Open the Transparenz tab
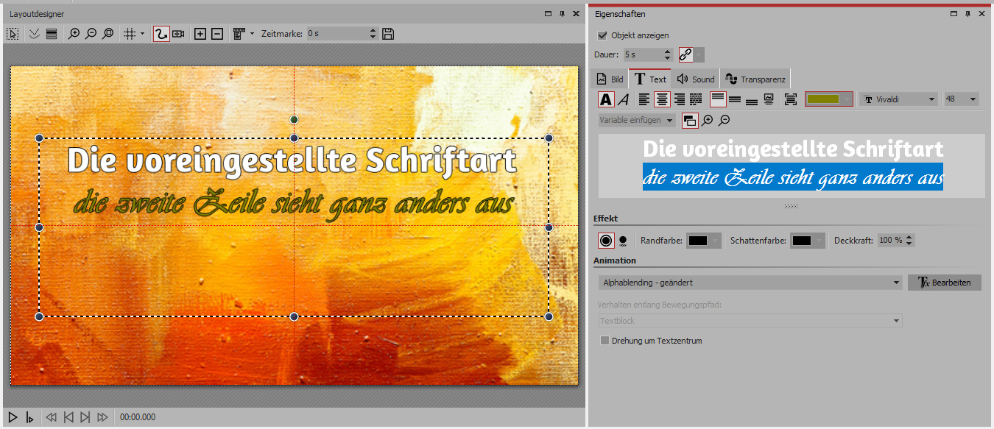The image size is (994, 429). [755, 79]
